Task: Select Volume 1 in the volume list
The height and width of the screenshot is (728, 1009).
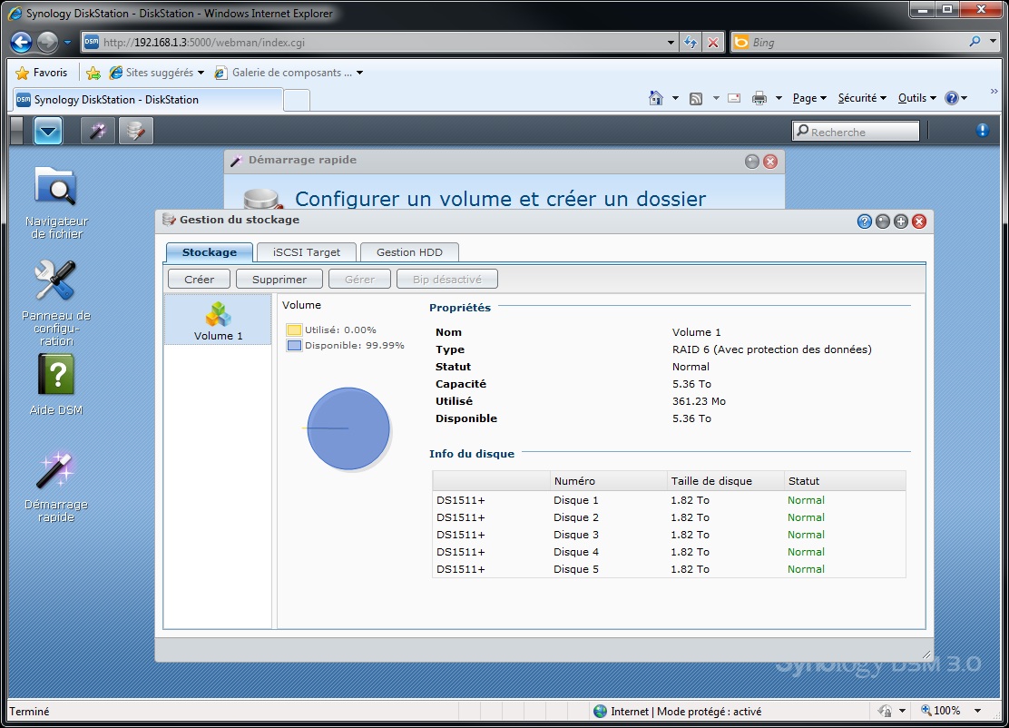Action: coord(218,320)
